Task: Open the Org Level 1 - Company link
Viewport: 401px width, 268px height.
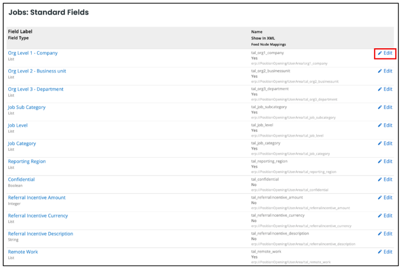Action: tap(33, 53)
